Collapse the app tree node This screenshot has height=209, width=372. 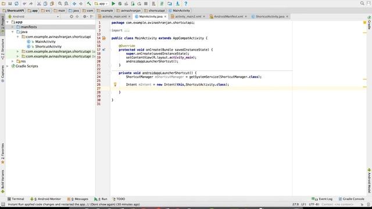point(8,22)
